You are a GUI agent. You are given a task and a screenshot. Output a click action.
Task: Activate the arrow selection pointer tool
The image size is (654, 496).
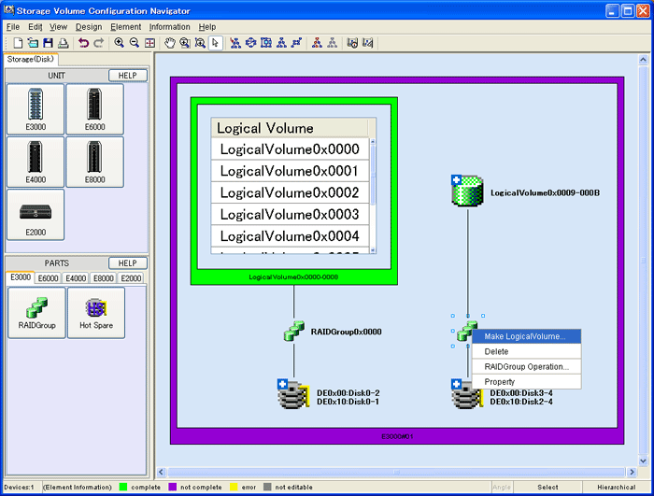(215, 43)
